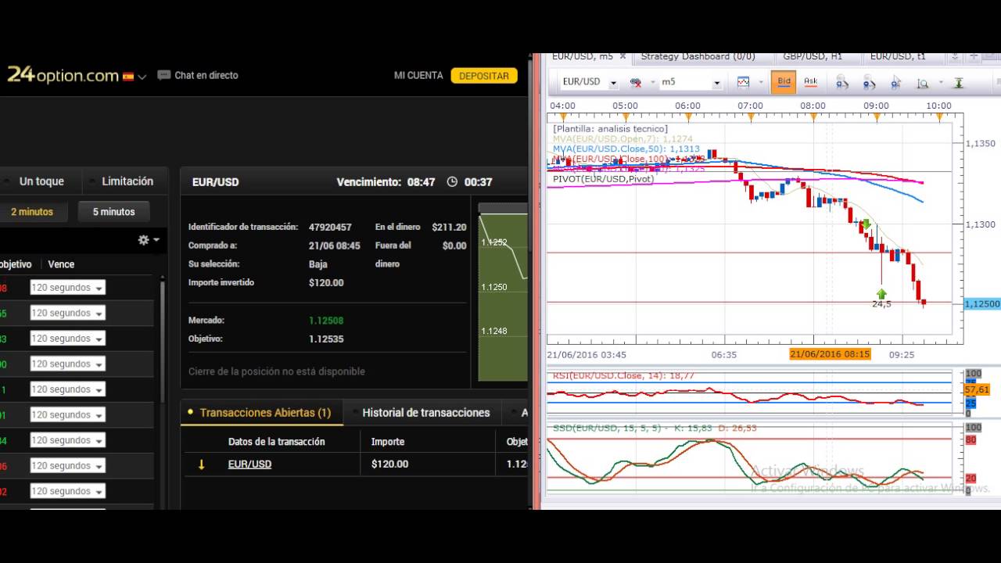1001x563 pixels.
Task: Select the Transacciones Abiertas (1) tab
Action: (x=261, y=413)
